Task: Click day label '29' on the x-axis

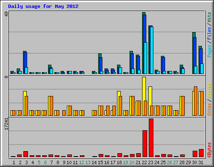Action: pos(188,162)
